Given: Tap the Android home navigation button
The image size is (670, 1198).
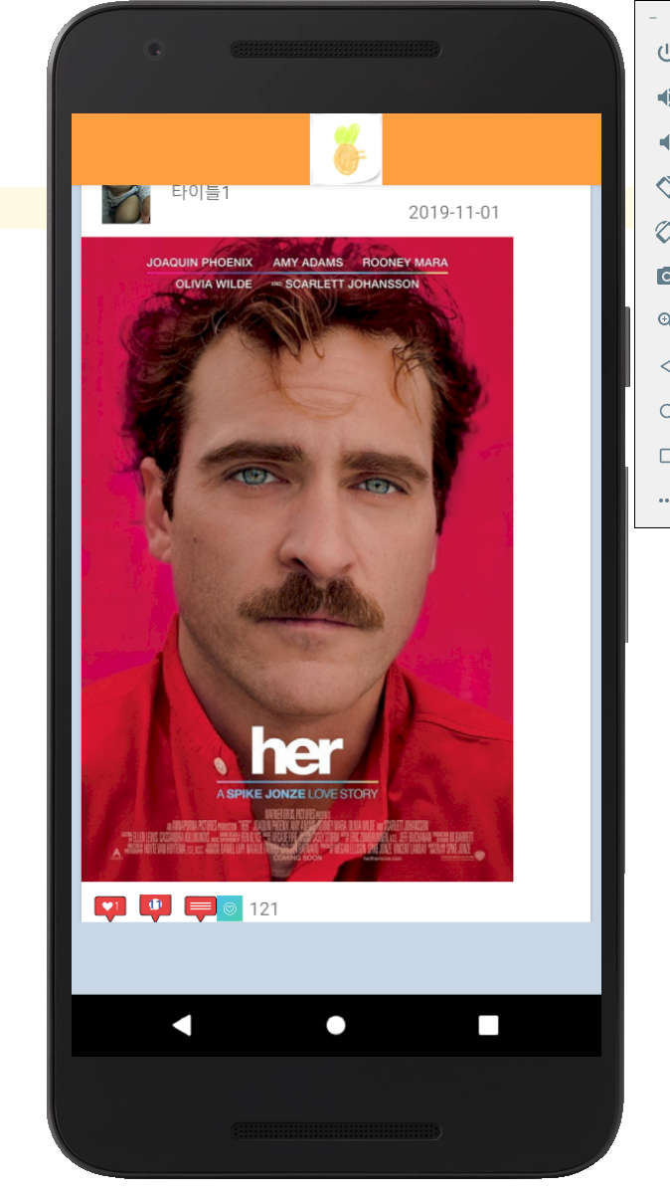Looking at the screenshot, I should pos(336,1025).
